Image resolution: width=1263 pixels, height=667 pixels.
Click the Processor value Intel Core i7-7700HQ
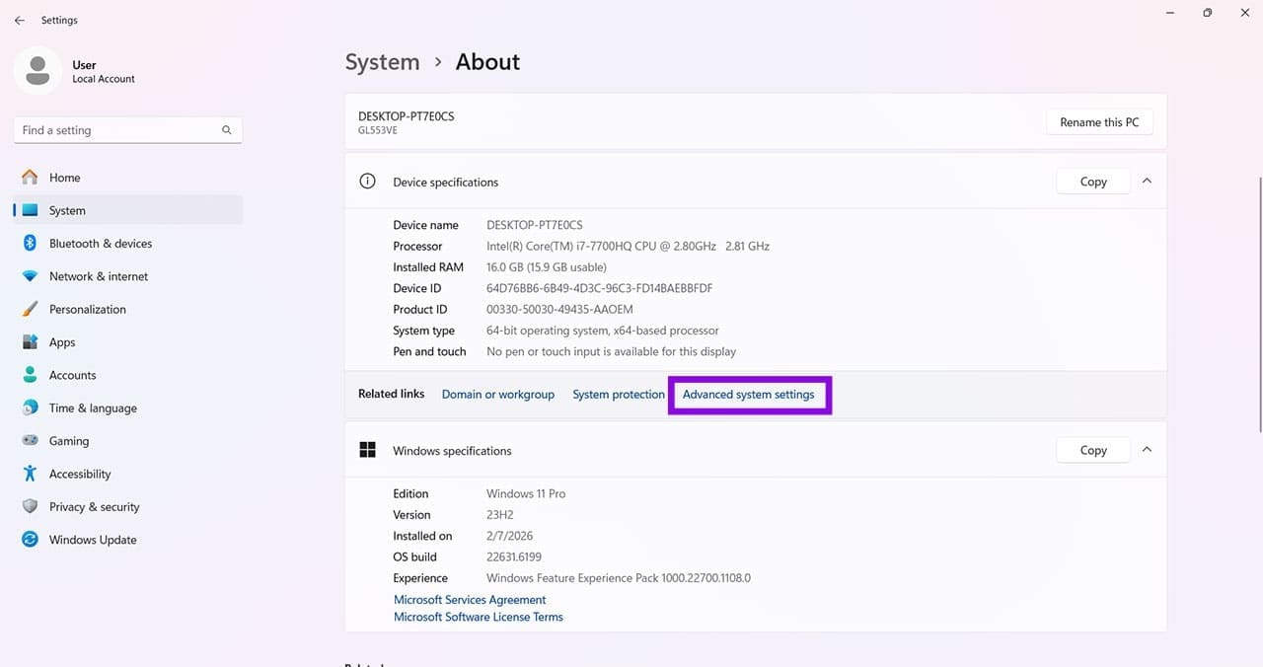[x=628, y=246]
